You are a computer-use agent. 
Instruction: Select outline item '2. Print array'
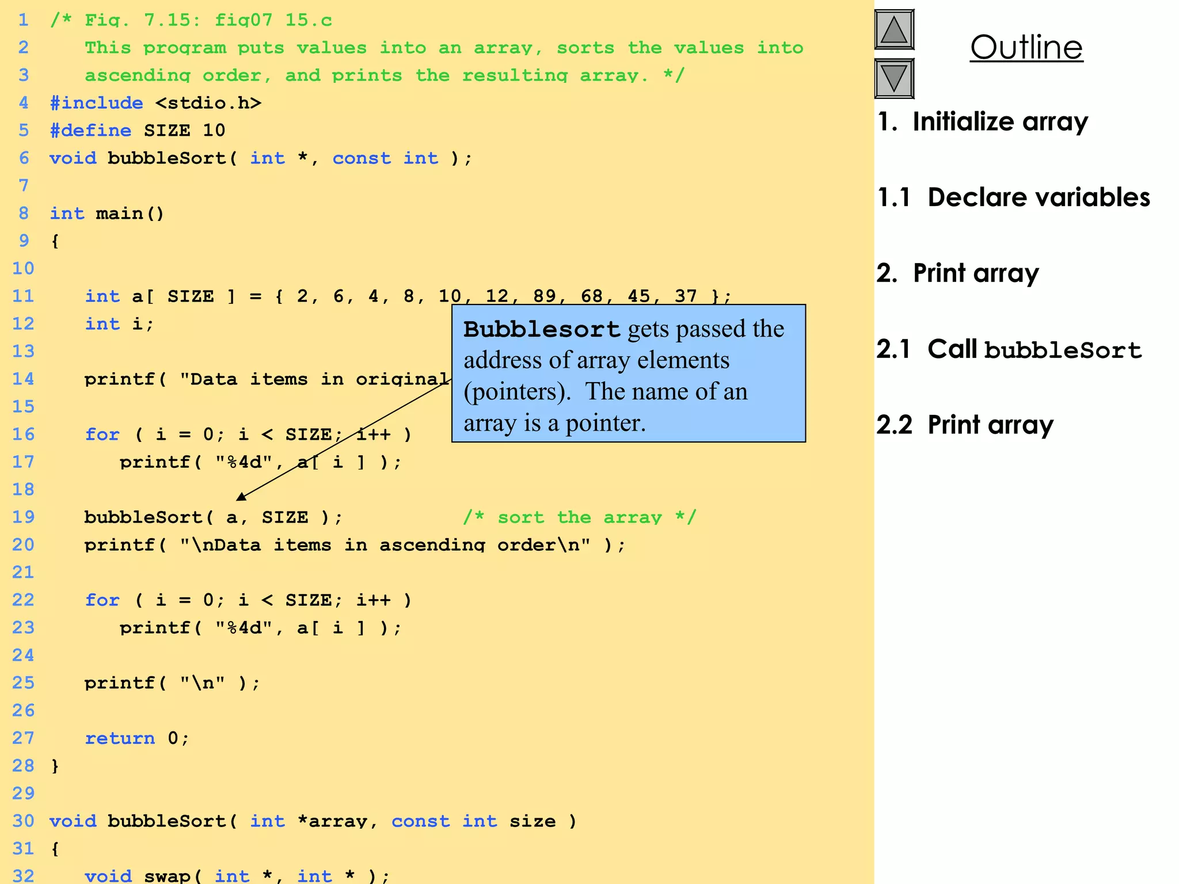tap(958, 273)
